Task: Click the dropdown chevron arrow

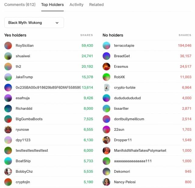Action: [57, 23]
